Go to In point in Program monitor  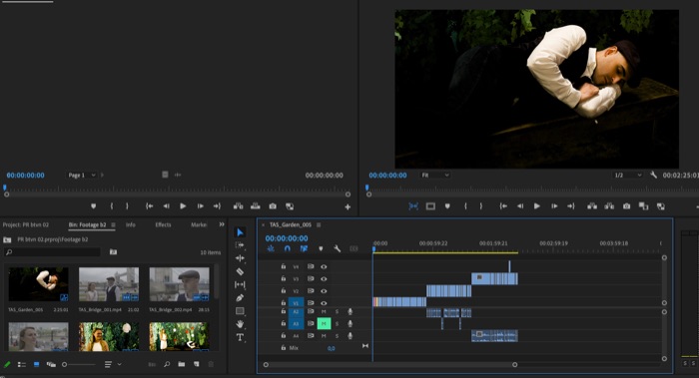click(x=503, y=206)
